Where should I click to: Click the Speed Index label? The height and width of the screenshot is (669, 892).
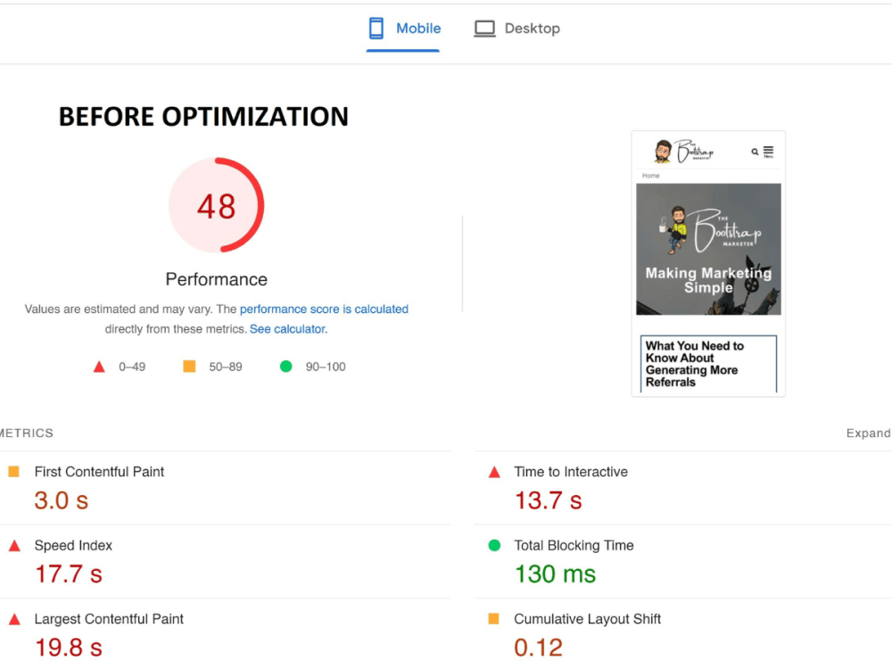73,545
